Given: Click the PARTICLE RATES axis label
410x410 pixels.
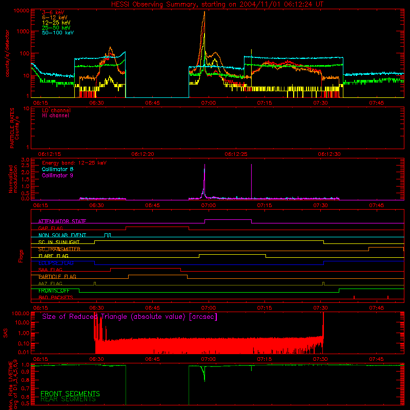Looking at the screenshot, I should (x=12, y=128).
